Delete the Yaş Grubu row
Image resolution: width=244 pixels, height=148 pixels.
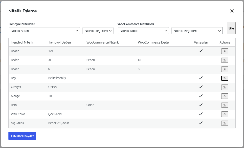pyautogui.click(x=225, y=123)
